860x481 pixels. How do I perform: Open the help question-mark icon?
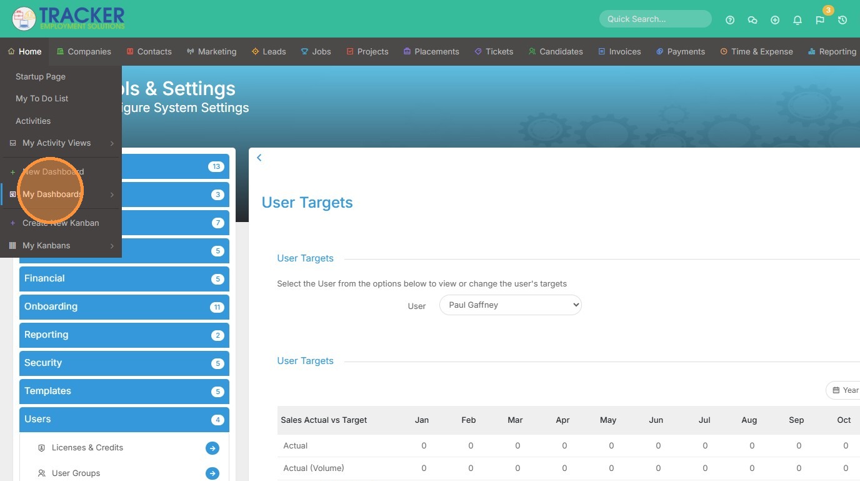pos(730,20)
